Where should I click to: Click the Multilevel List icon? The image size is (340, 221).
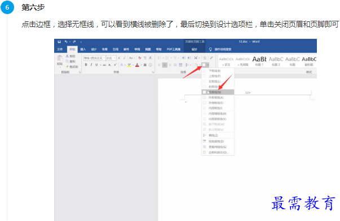175,58
